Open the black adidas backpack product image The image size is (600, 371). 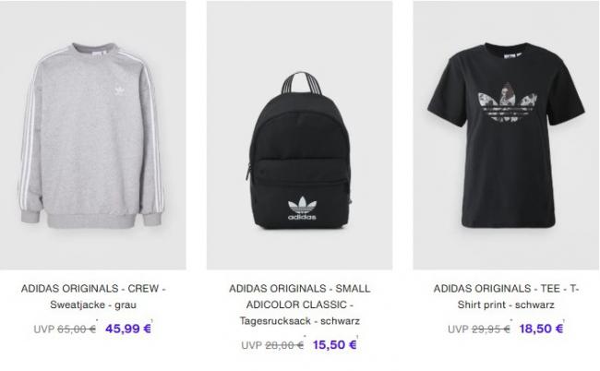click(300, 136)
